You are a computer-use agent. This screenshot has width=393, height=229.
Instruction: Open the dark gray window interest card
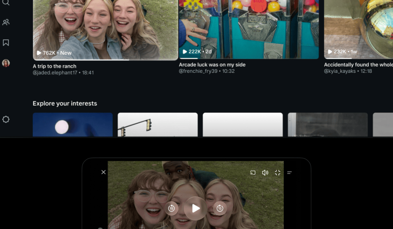click(x=327, y=125)
